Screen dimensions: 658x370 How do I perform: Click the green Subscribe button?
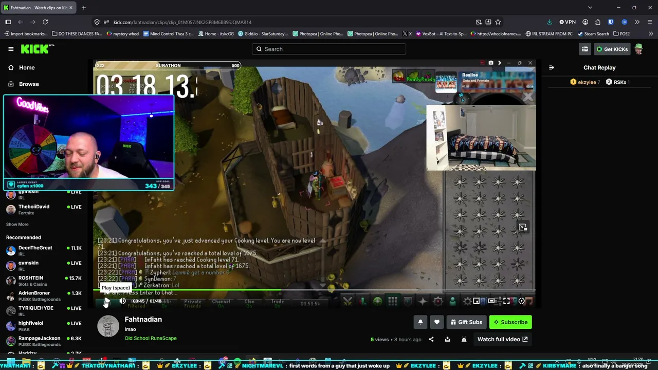point(510,322)
